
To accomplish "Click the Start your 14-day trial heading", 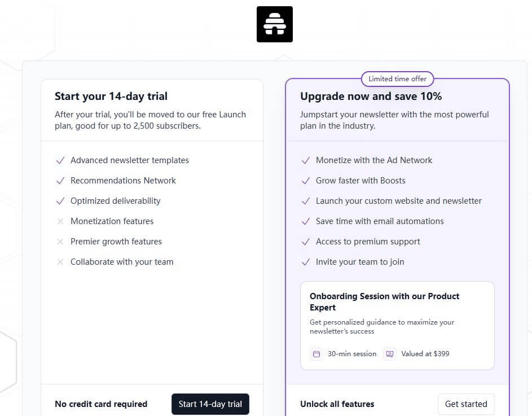I will (x=111, y=97).
